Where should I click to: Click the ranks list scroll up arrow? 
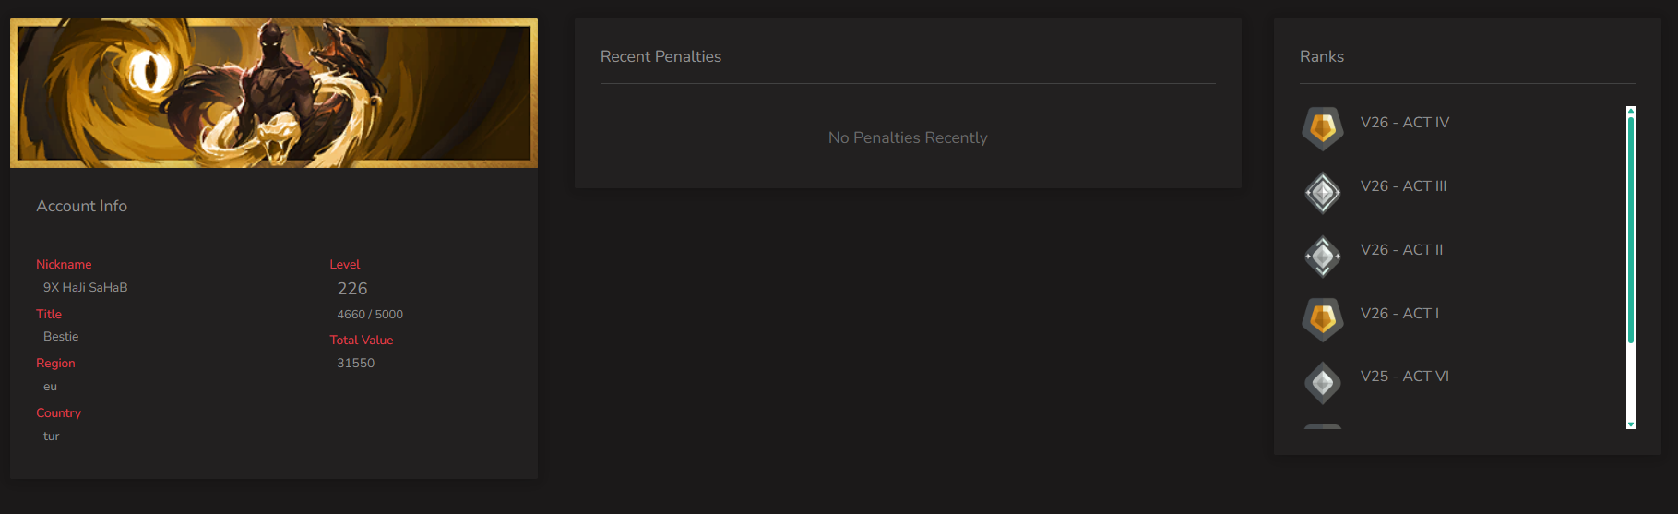tap(1631, 111)
